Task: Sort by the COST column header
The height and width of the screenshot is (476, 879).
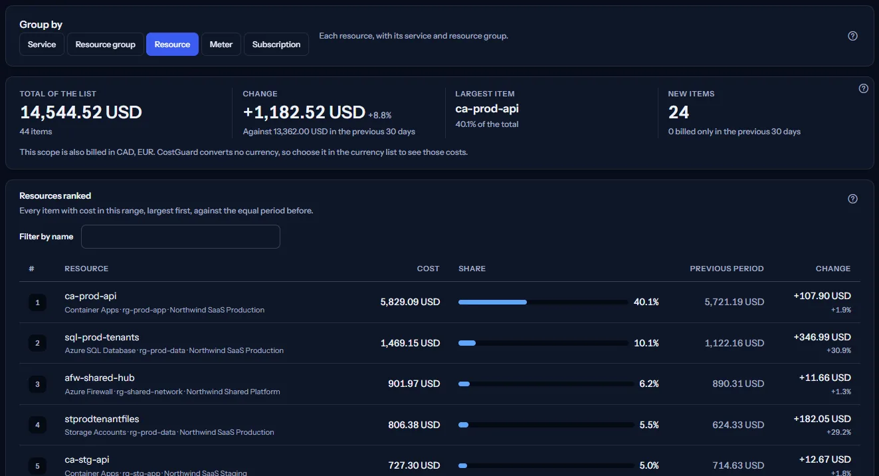Action: [x=428, y=269]
